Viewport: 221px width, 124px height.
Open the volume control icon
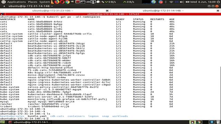(x=182, y=2)
